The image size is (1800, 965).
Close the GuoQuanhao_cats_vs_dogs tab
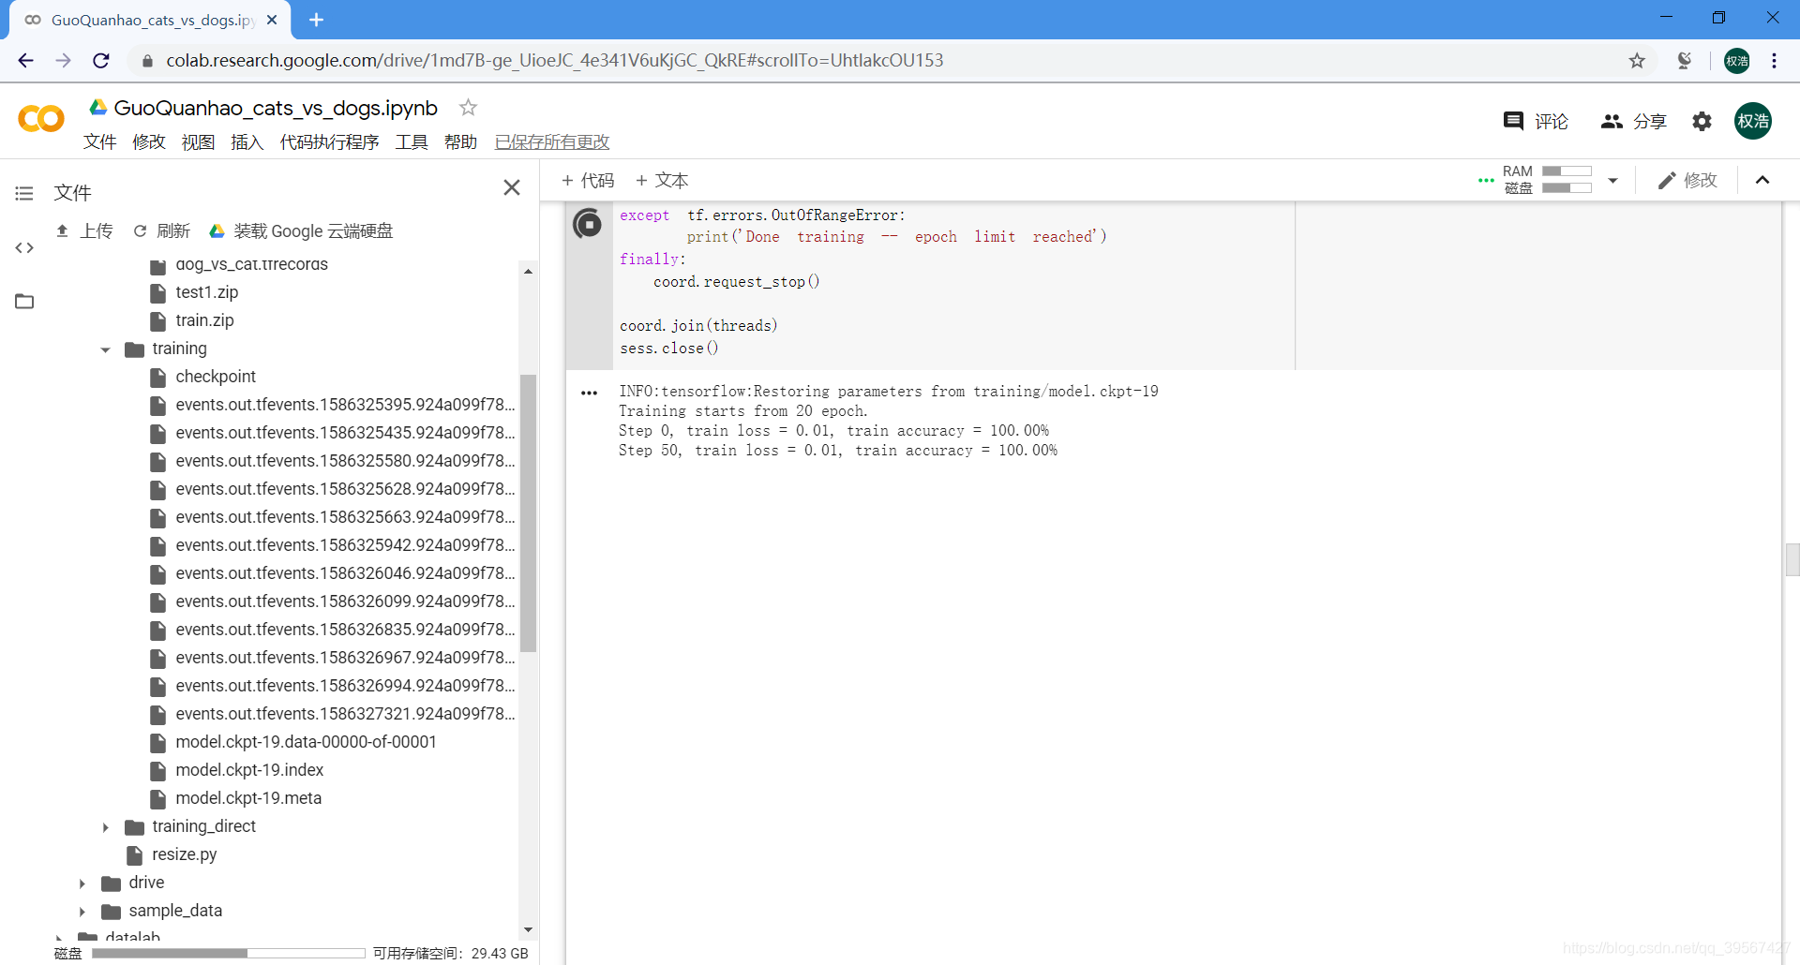point(272,20)
